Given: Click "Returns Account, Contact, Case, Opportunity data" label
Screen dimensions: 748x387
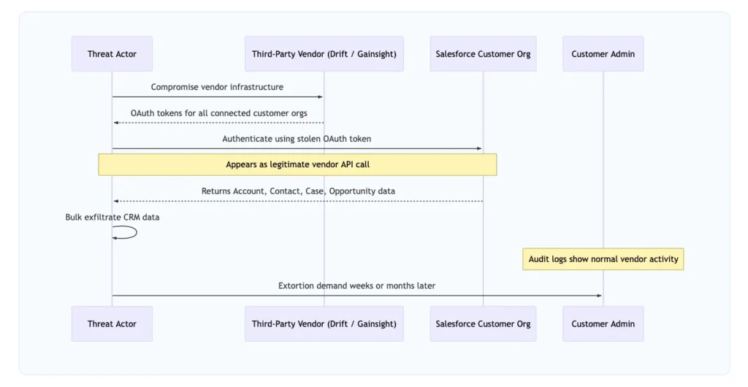Looking at the screenshot, I should point(298,191).
